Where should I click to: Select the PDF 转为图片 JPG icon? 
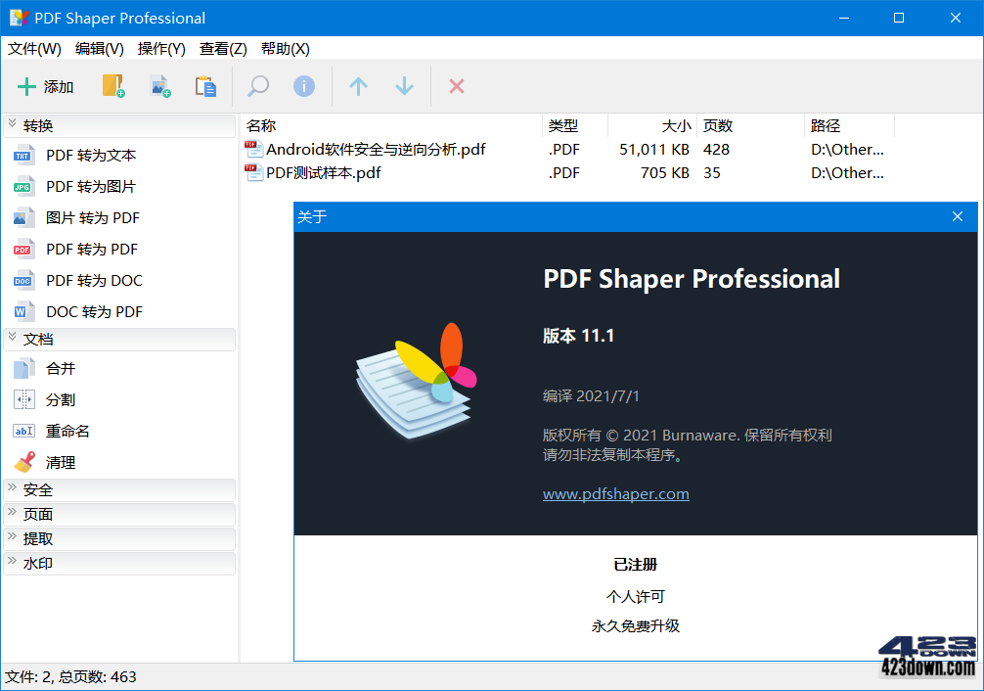click(x=23, y=187)
